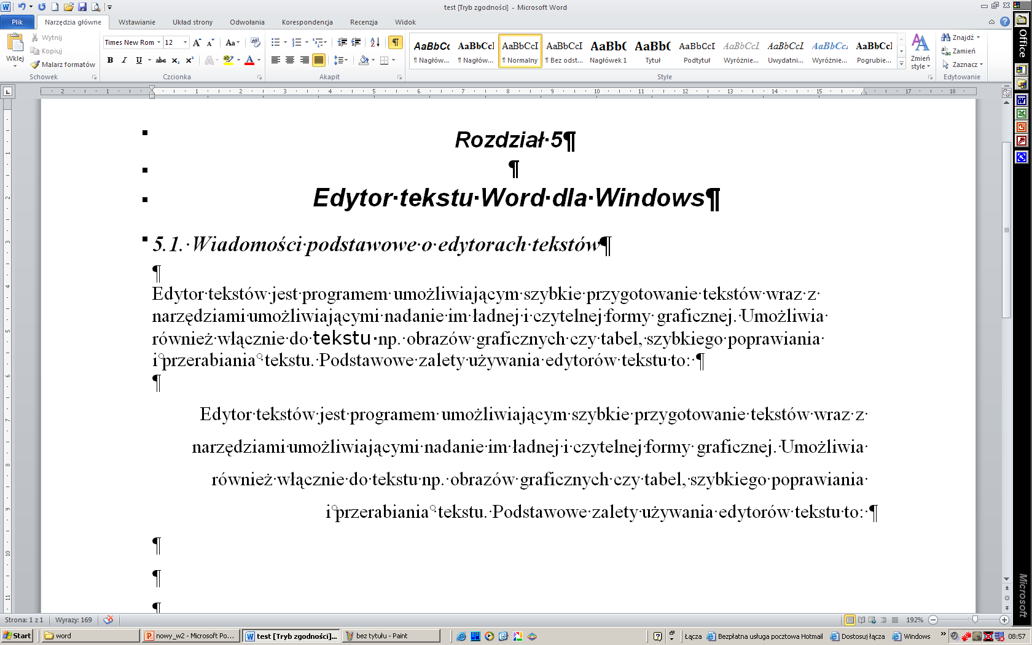Switch to full screen reading view

pyautogui.click(x=861, y=620)
